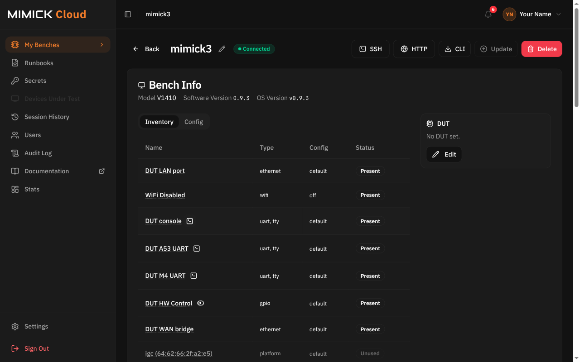View the Audit Log
This screenshot has height=362, width=580.
[58, 153]
